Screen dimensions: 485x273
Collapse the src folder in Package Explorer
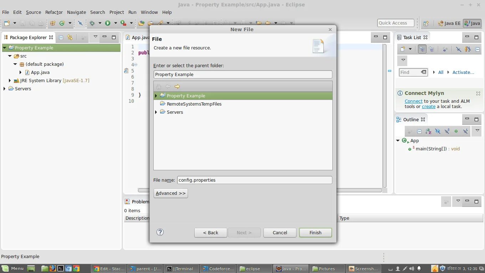tap(10, 56)
